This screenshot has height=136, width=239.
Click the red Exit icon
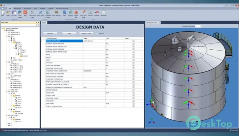click(x=25, y=12)
